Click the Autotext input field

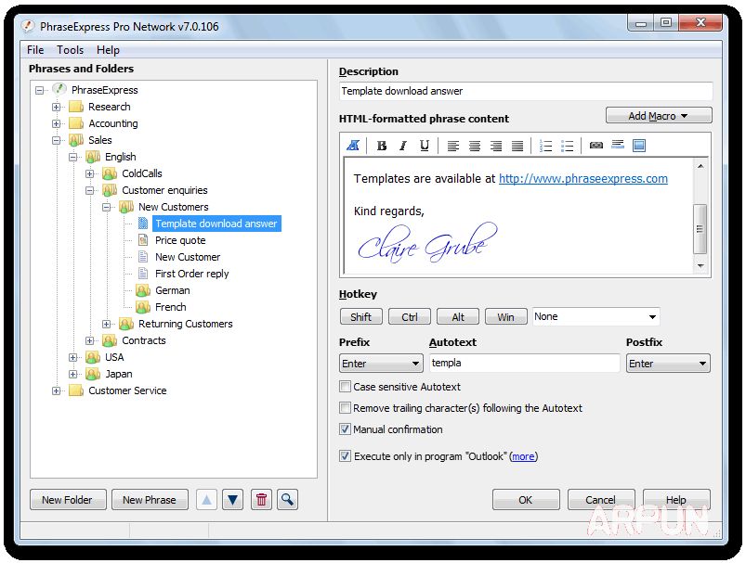[x=524, y=364]
